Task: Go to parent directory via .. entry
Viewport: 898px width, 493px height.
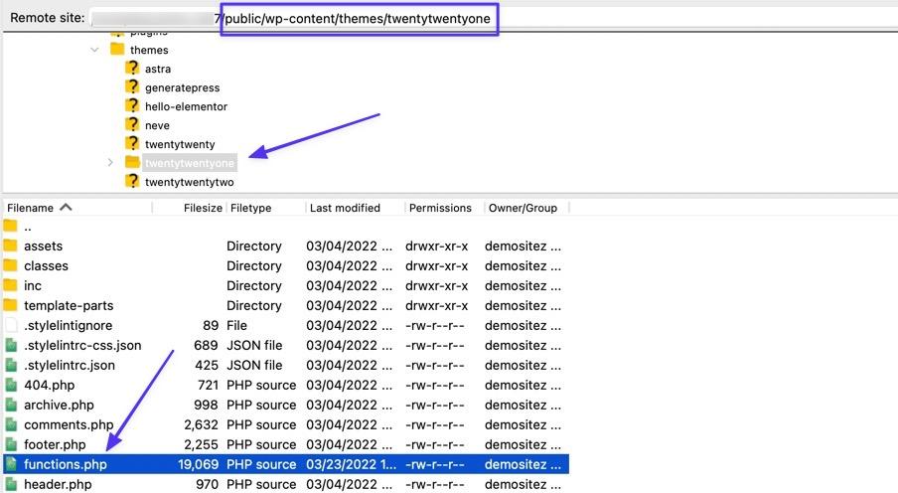Action: (x=28, y=227)
